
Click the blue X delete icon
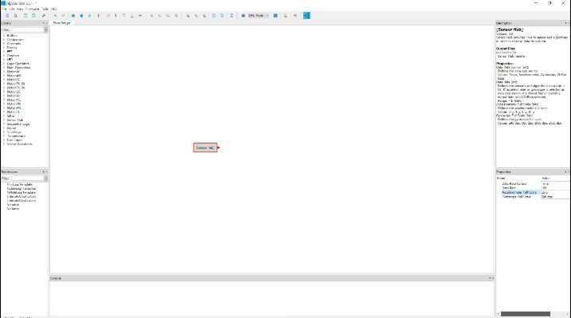89,16
